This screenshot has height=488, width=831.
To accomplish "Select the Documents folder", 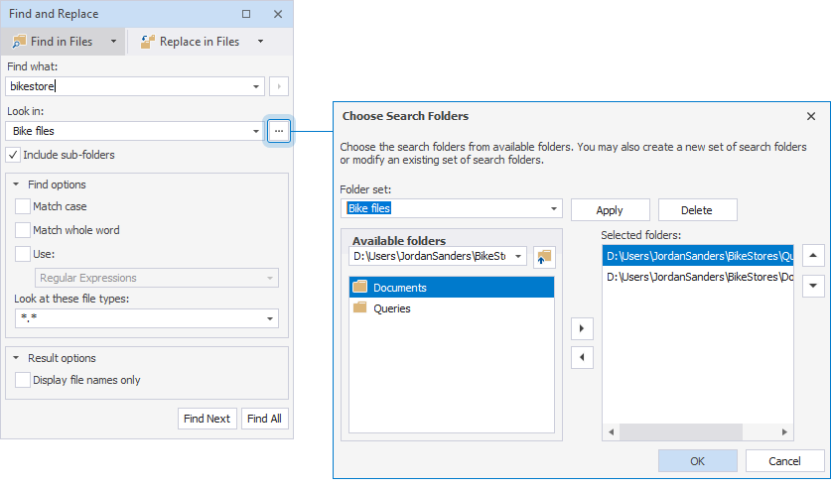I will coord(452,288).
